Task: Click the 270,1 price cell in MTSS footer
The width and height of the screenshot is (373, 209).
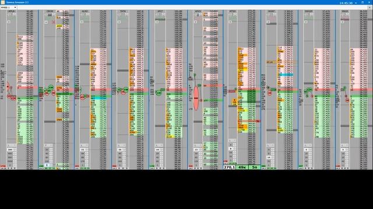Action: tap(229, 167)
